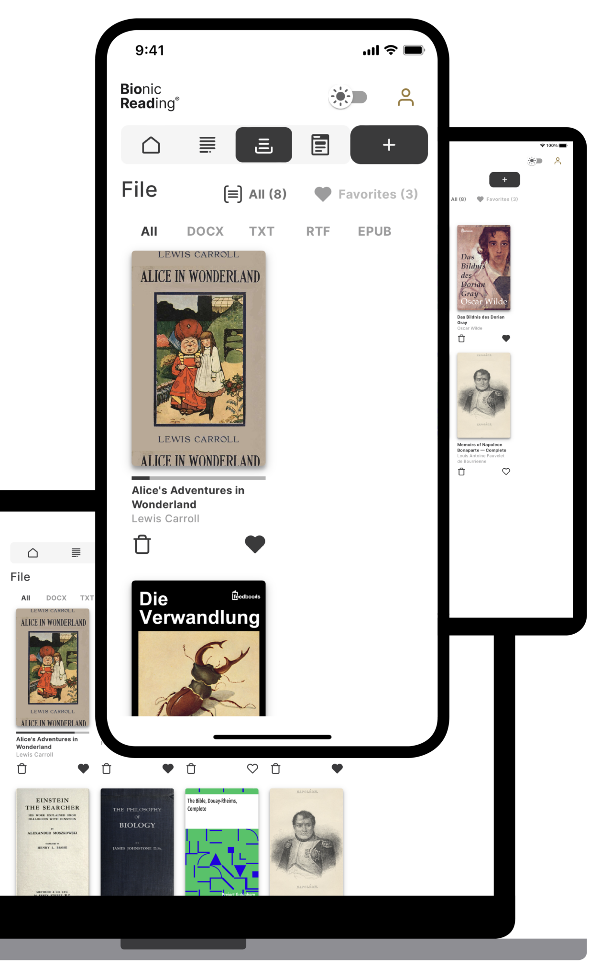Image resolution: width=612 pixels, height=979 pixels.
Task: Filter files by TXT format on phone
Action: coord(262,231)
